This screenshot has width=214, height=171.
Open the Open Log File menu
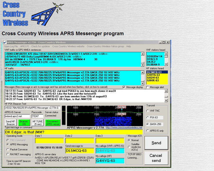(x=11, y=46)
